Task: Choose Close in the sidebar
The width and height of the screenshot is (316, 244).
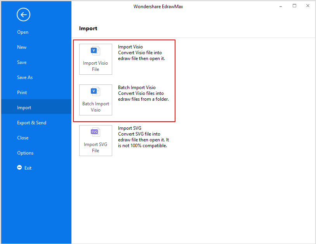Action: pos(23,137)
